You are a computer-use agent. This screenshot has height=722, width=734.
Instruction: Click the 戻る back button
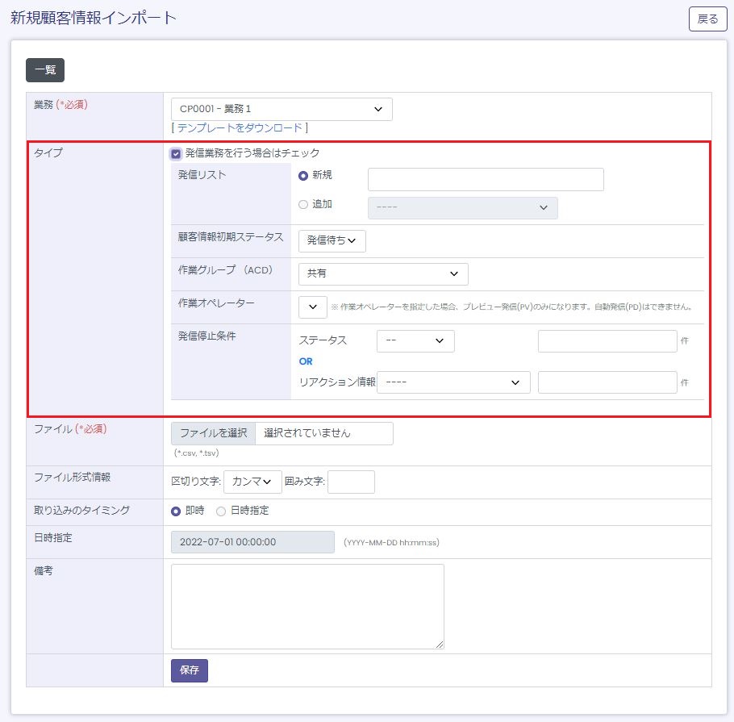[x=707, y=19]
